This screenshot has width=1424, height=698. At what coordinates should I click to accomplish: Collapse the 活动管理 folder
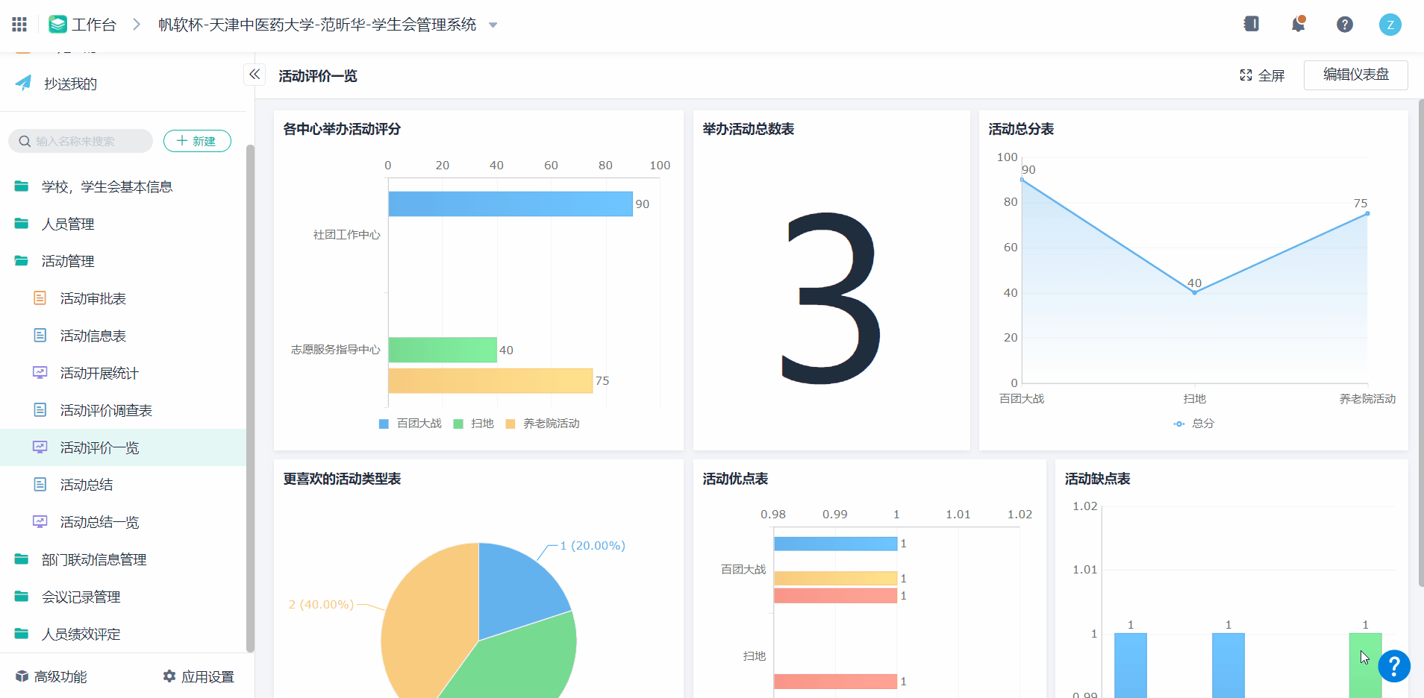[67, 261]
